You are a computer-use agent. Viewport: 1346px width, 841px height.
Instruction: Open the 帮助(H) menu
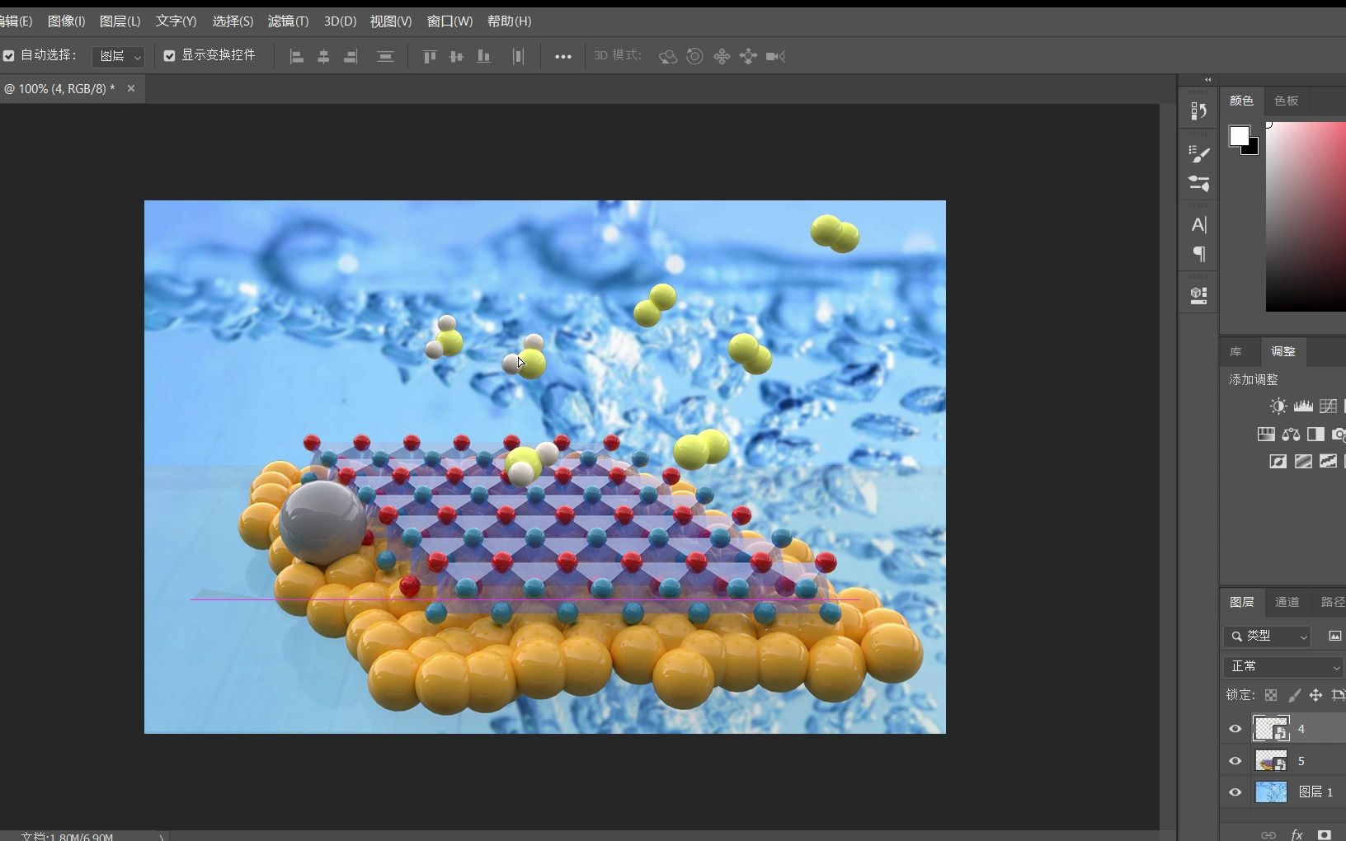pyautogui.click(x=509, y=21)
